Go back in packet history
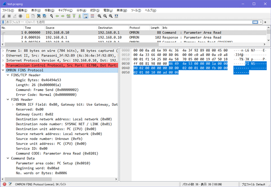This screenshot has height=187, width=271. (57, 16)
